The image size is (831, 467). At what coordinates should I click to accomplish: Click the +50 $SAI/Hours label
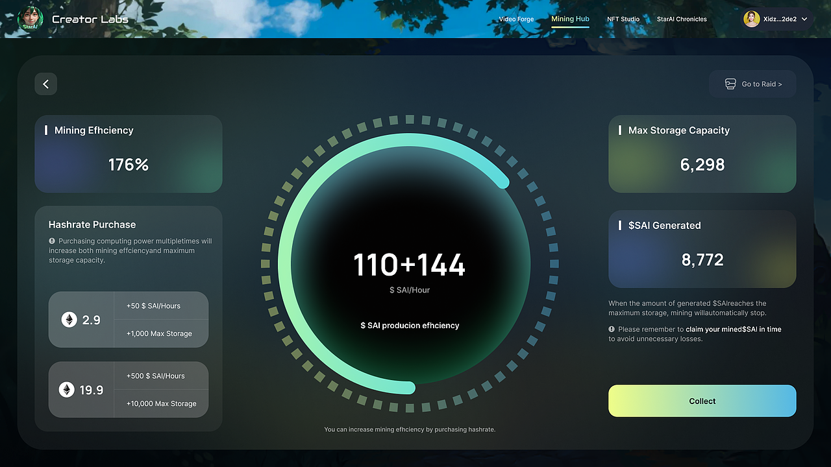tap(153, 305)
